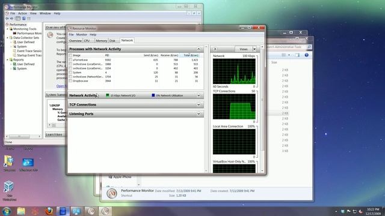Open Action menu in Performance Monitor

point(22,13)
